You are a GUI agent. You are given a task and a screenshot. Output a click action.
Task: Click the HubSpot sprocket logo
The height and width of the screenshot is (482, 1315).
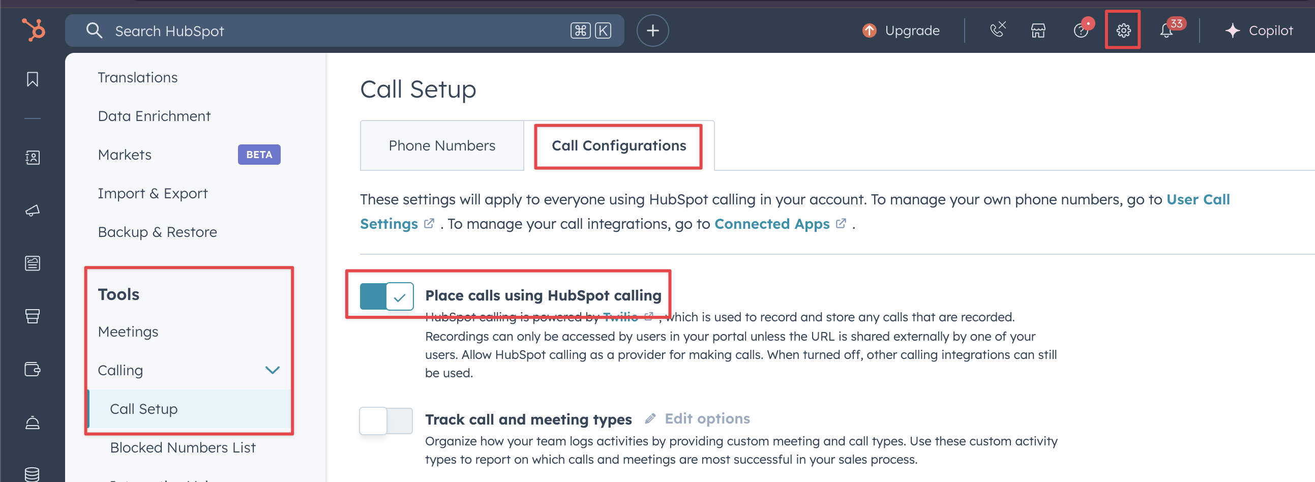tap(33, 29)
